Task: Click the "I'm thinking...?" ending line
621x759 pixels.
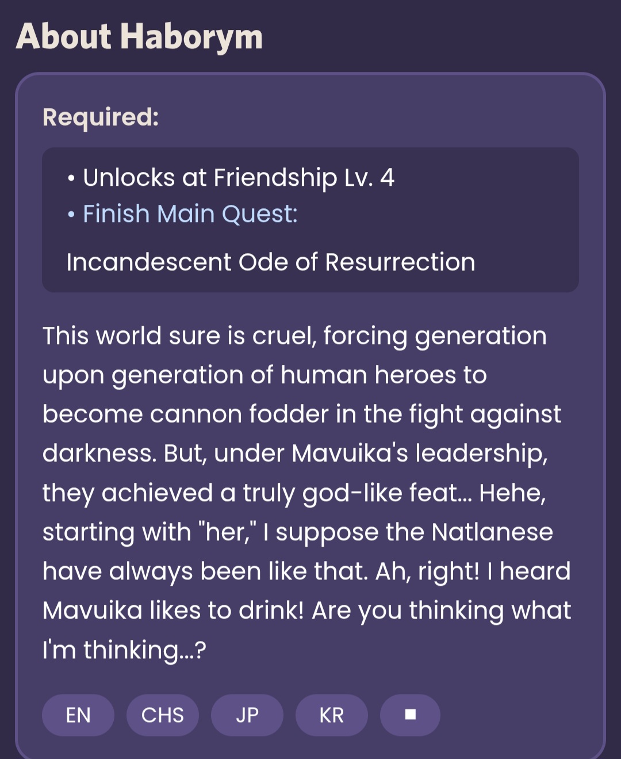Action: click(x=124, y=650)
